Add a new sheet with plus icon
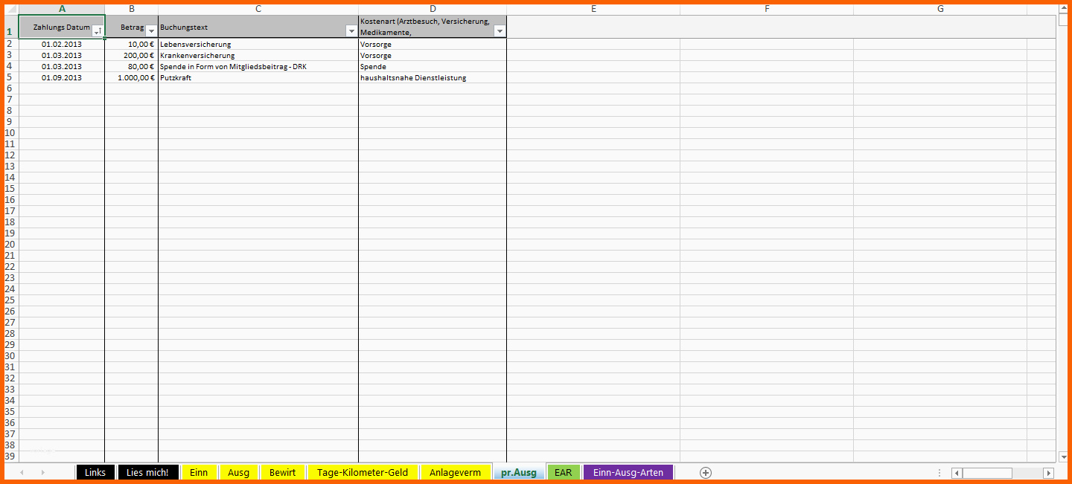The width and height of the screenshot is (1072, 484). [706, 473]
